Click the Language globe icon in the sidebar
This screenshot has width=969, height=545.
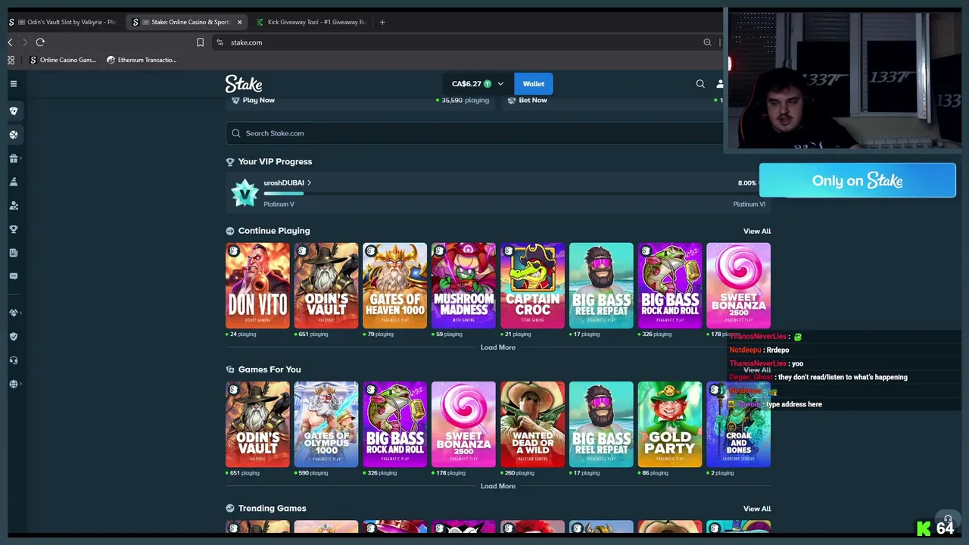[13, 384]
